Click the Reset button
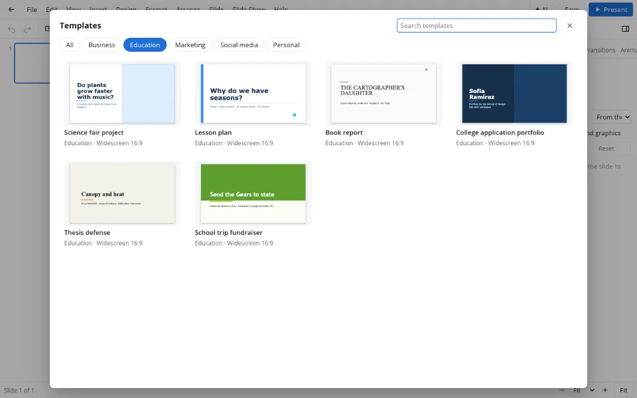637x398 pixels. tap(606, 149)
